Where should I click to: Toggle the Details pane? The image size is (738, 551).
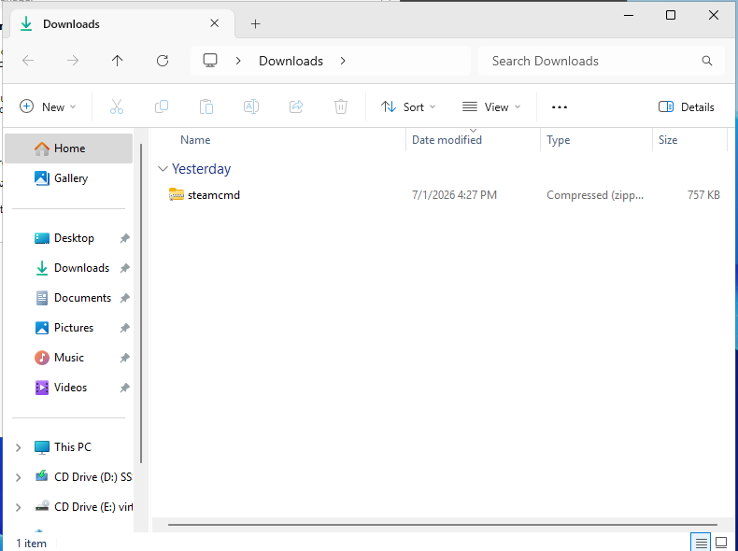point(687,107)
